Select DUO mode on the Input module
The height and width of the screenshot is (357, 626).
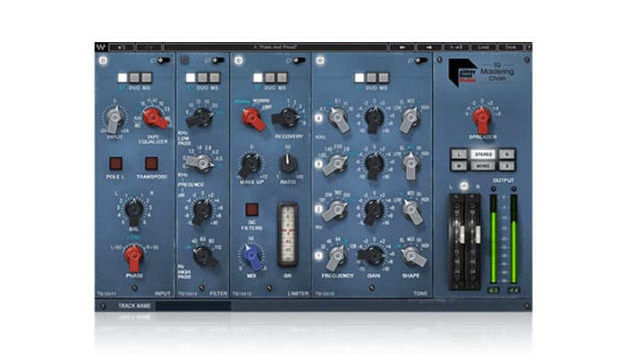[134, 78]
